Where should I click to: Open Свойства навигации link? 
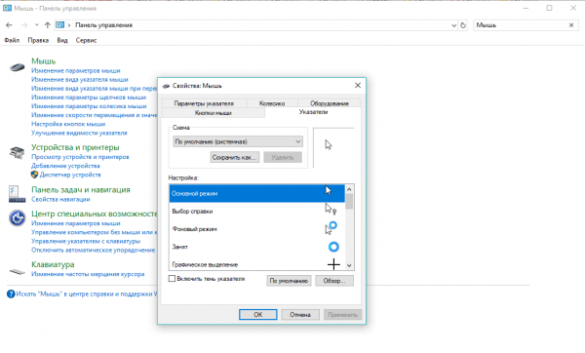tap(60, 199)
